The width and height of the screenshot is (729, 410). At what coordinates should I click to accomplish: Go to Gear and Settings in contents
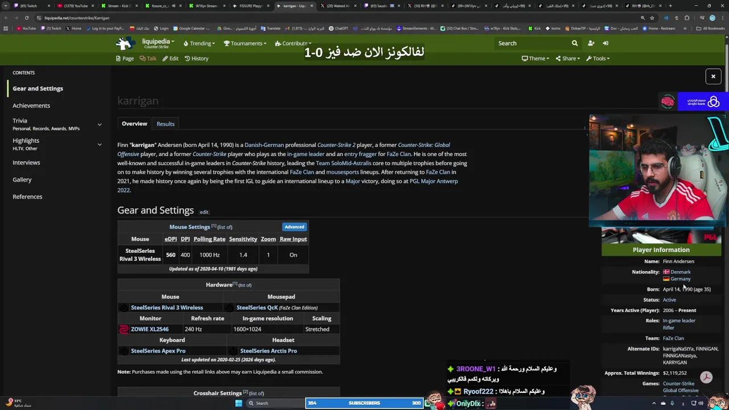pyautogui.click(x=38, y=88)
